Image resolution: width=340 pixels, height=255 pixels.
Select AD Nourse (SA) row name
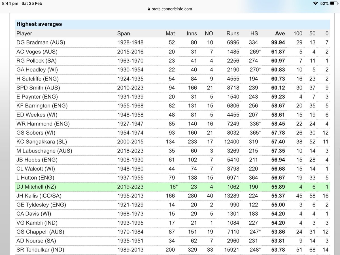36,241
